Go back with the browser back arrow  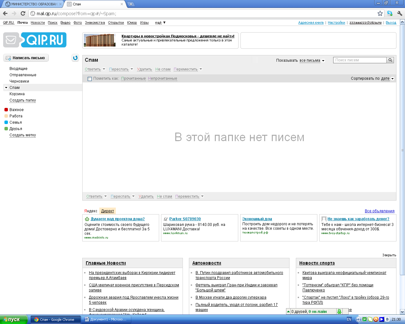point(5,13)
